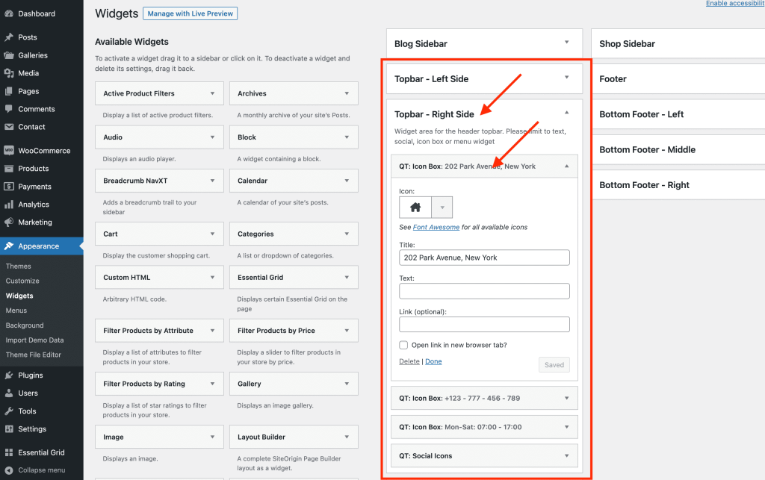Click the Galleries sidebar icon

(9, 55)
